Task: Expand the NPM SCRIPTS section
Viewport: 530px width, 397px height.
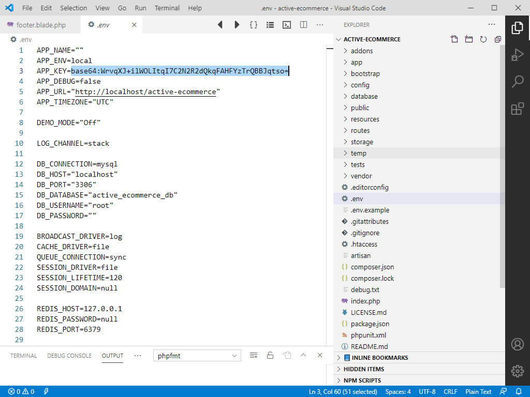Action: 362,380
